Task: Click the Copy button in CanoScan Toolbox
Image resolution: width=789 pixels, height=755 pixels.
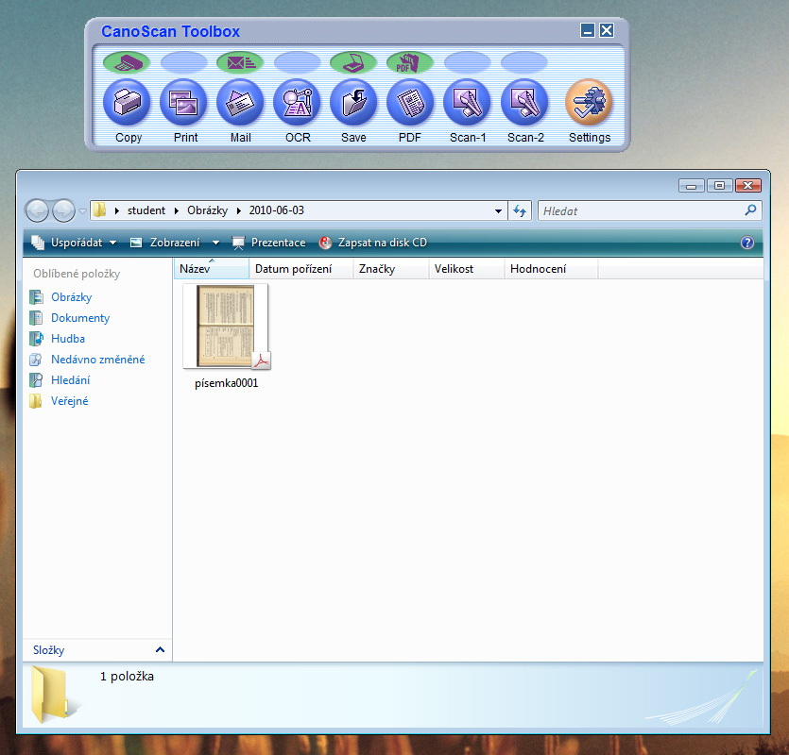Action: (128, 103)
